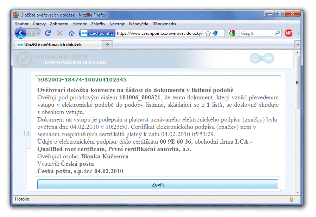Go back with the Back arrow button
Image resolution: width=316 pixels, height=217 pixels.
point(21,33)
